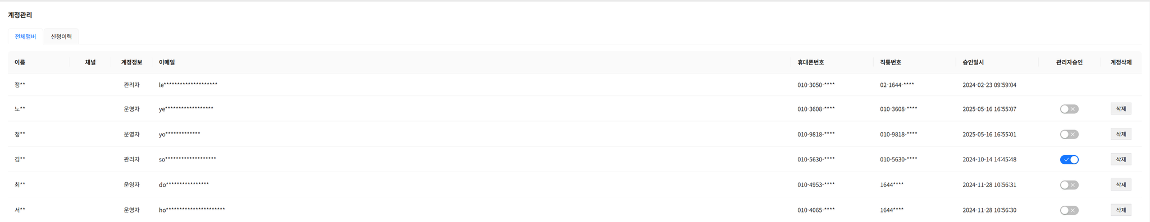Viewport: 1150px width, 222px height.
Task: Click 삭제 button for the 서** account
Action: (x=1121, y=210)
